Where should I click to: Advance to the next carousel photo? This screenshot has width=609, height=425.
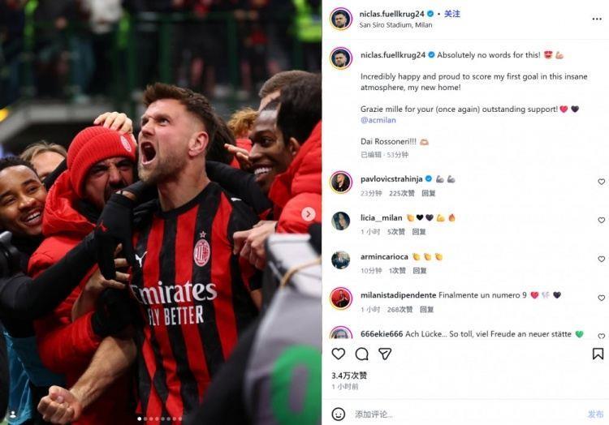(309, 214)
